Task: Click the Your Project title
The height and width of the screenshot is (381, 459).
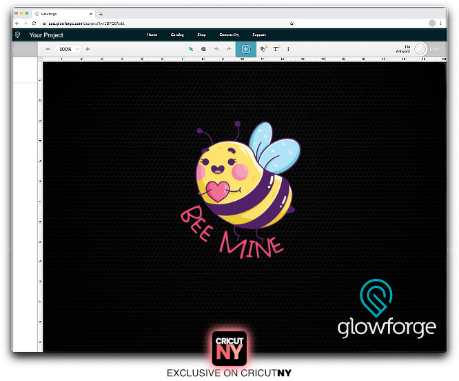Action: (46, 35)
